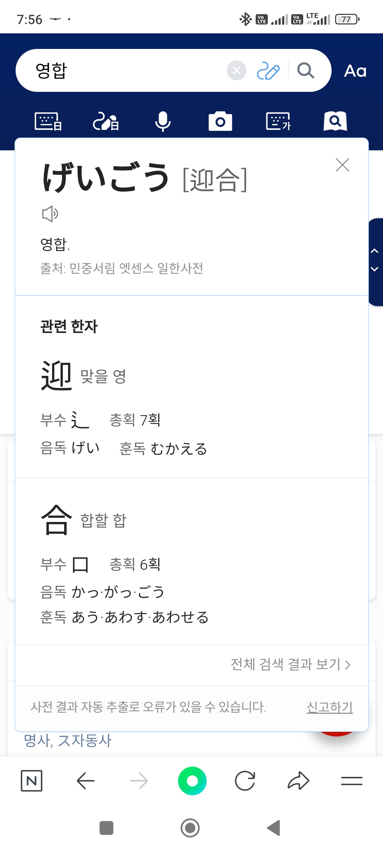Open the hanja entry 合 합할 합
Image resolution: width=383 pixels, height=851 pixels.
pos(84,520)
